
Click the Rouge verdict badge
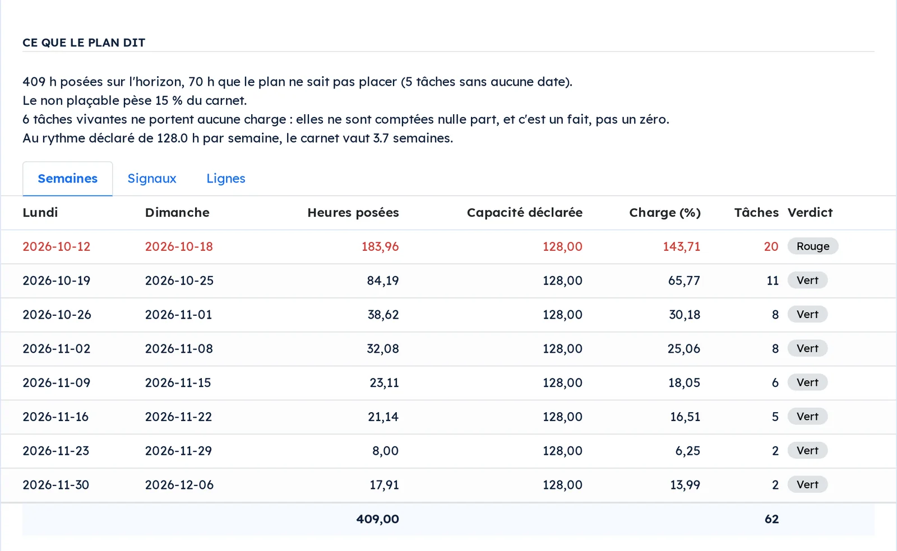(813, 246)
